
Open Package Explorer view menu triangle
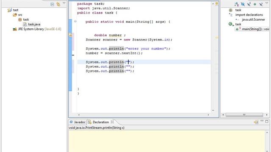64,3
